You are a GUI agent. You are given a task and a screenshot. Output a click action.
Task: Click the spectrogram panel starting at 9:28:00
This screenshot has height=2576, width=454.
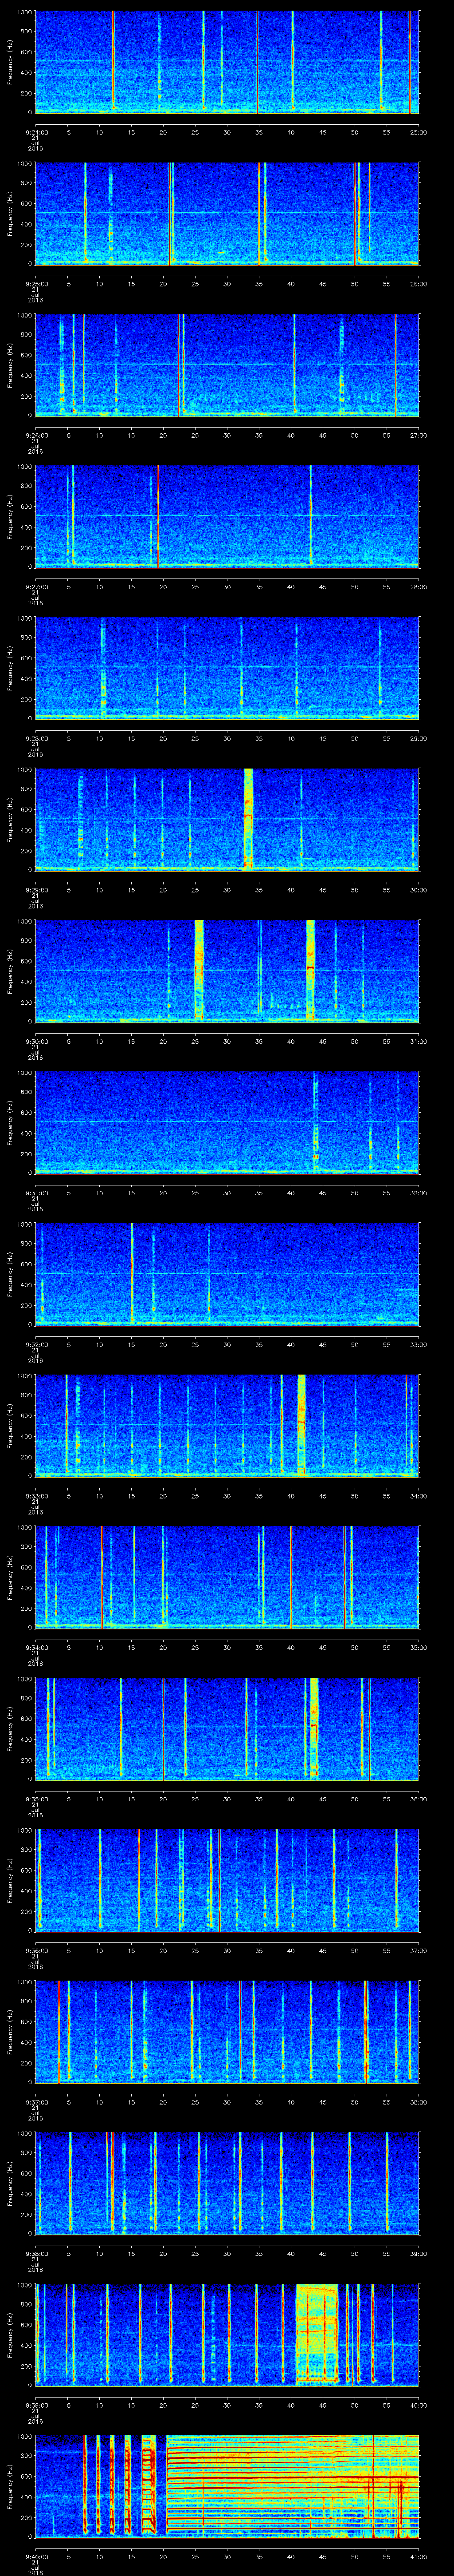coord(227,668)
